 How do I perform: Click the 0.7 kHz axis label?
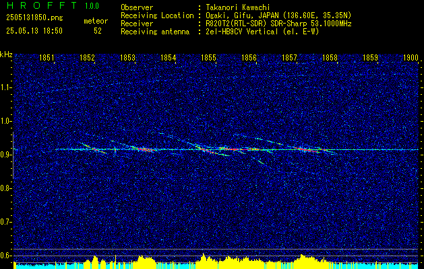coord(6,222)
